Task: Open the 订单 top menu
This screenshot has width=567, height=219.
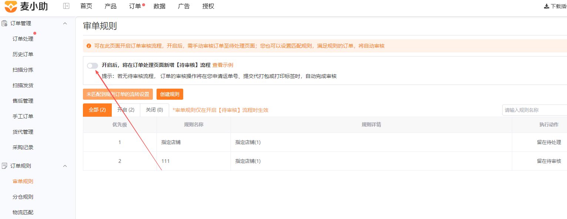Action: (x=135, y=6)
